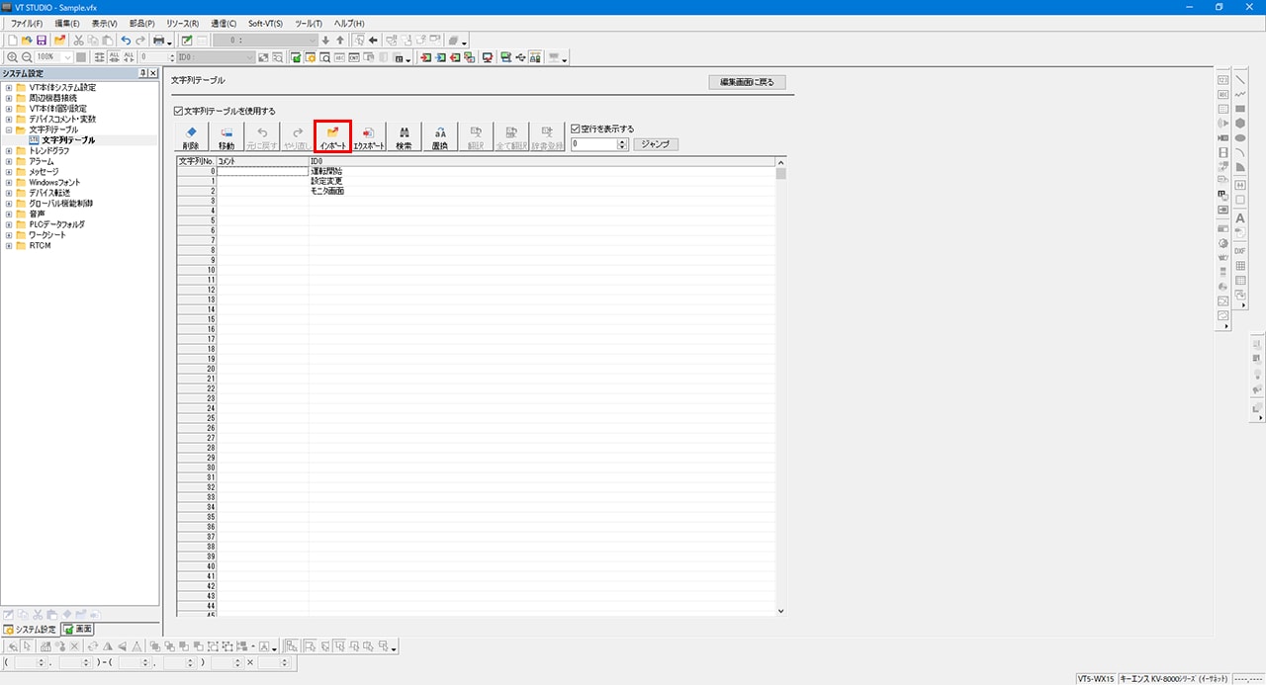The width and height of the screenshot is (1266, 685).
Task: Click the ジャンプ button
Action: click(x=655, y=144)
